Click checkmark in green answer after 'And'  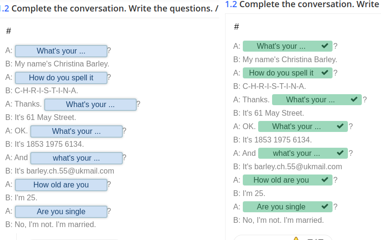click(x=340, y=153)
